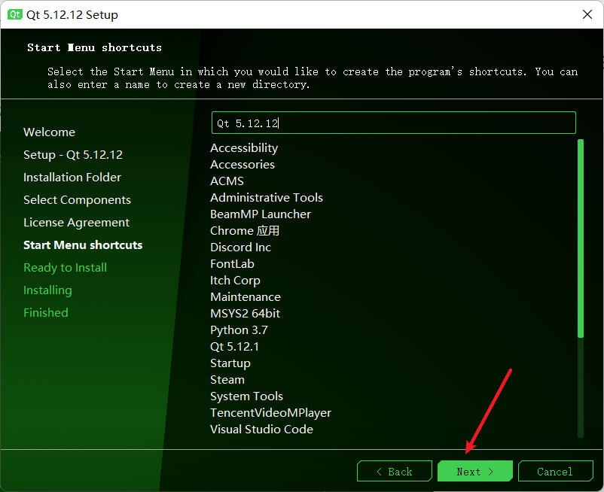Select TencentVideoMPlayer folder
Screen dimensions: 604x492
pos(270,413)
